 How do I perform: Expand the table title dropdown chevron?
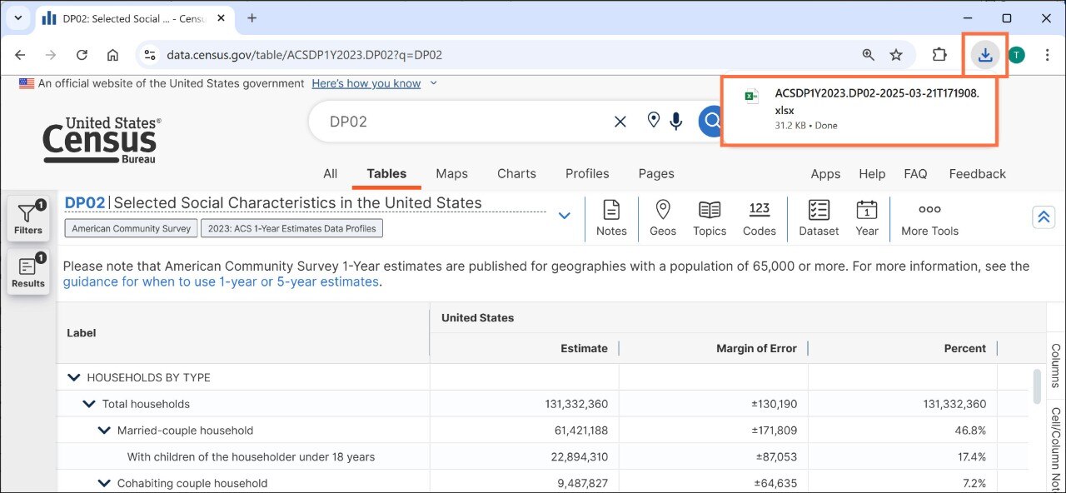pos(564,216)
